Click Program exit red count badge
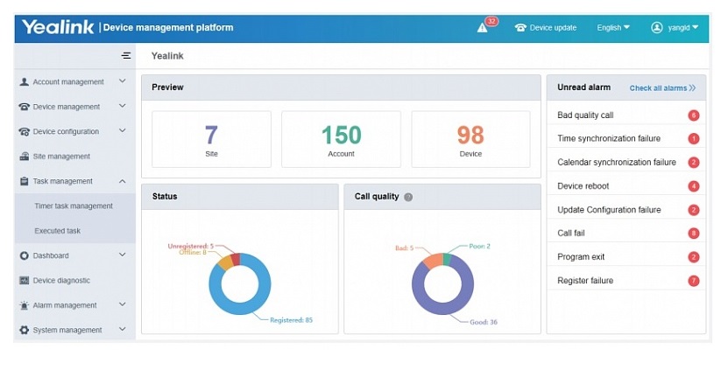 (694, 257)
